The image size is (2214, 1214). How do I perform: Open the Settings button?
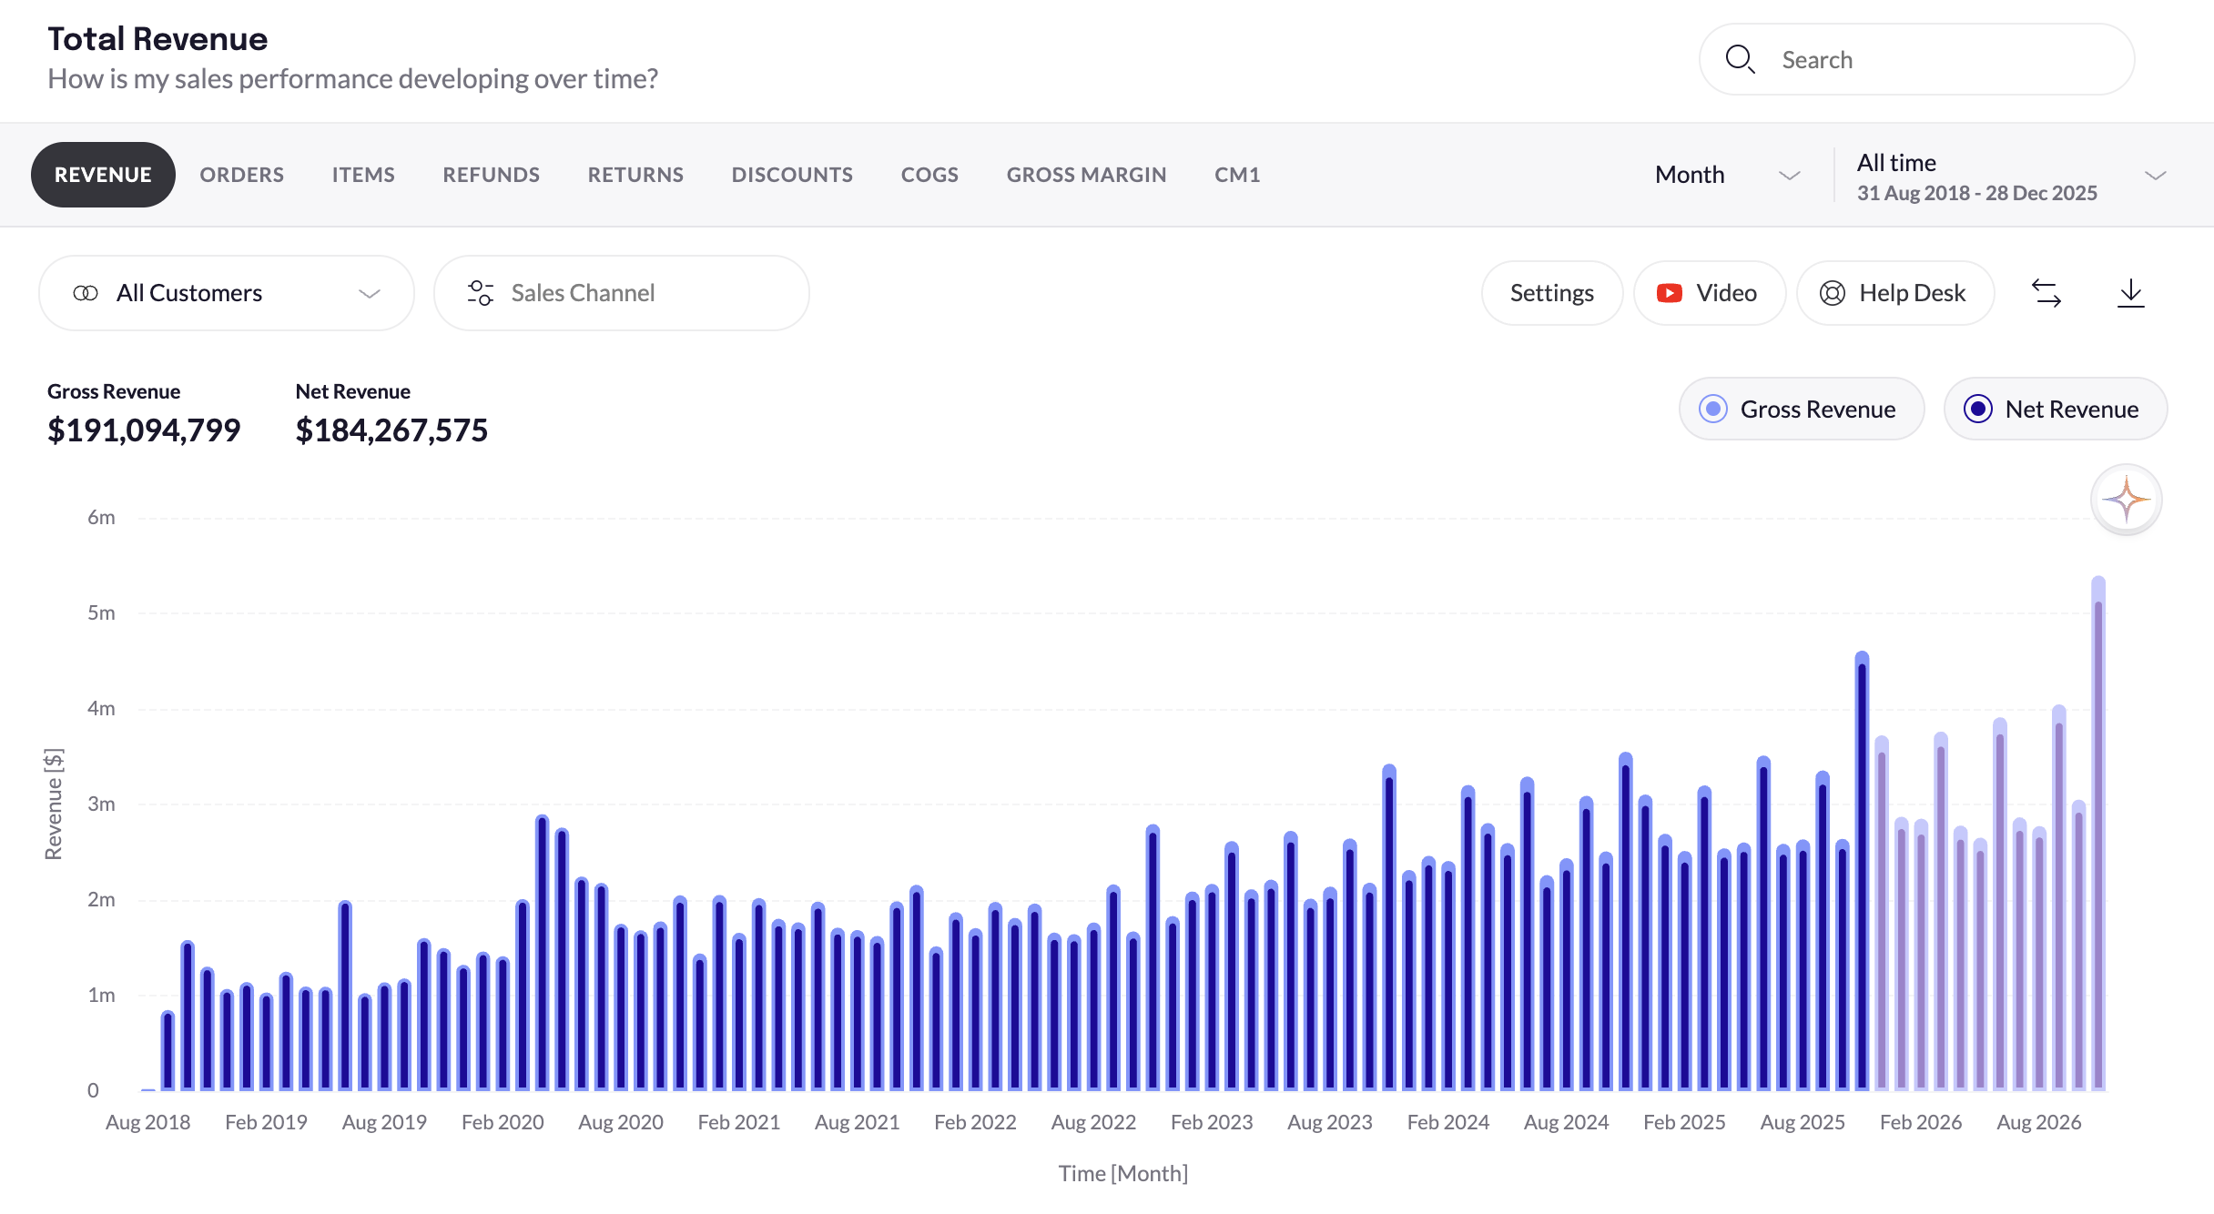click(1551, 293)
